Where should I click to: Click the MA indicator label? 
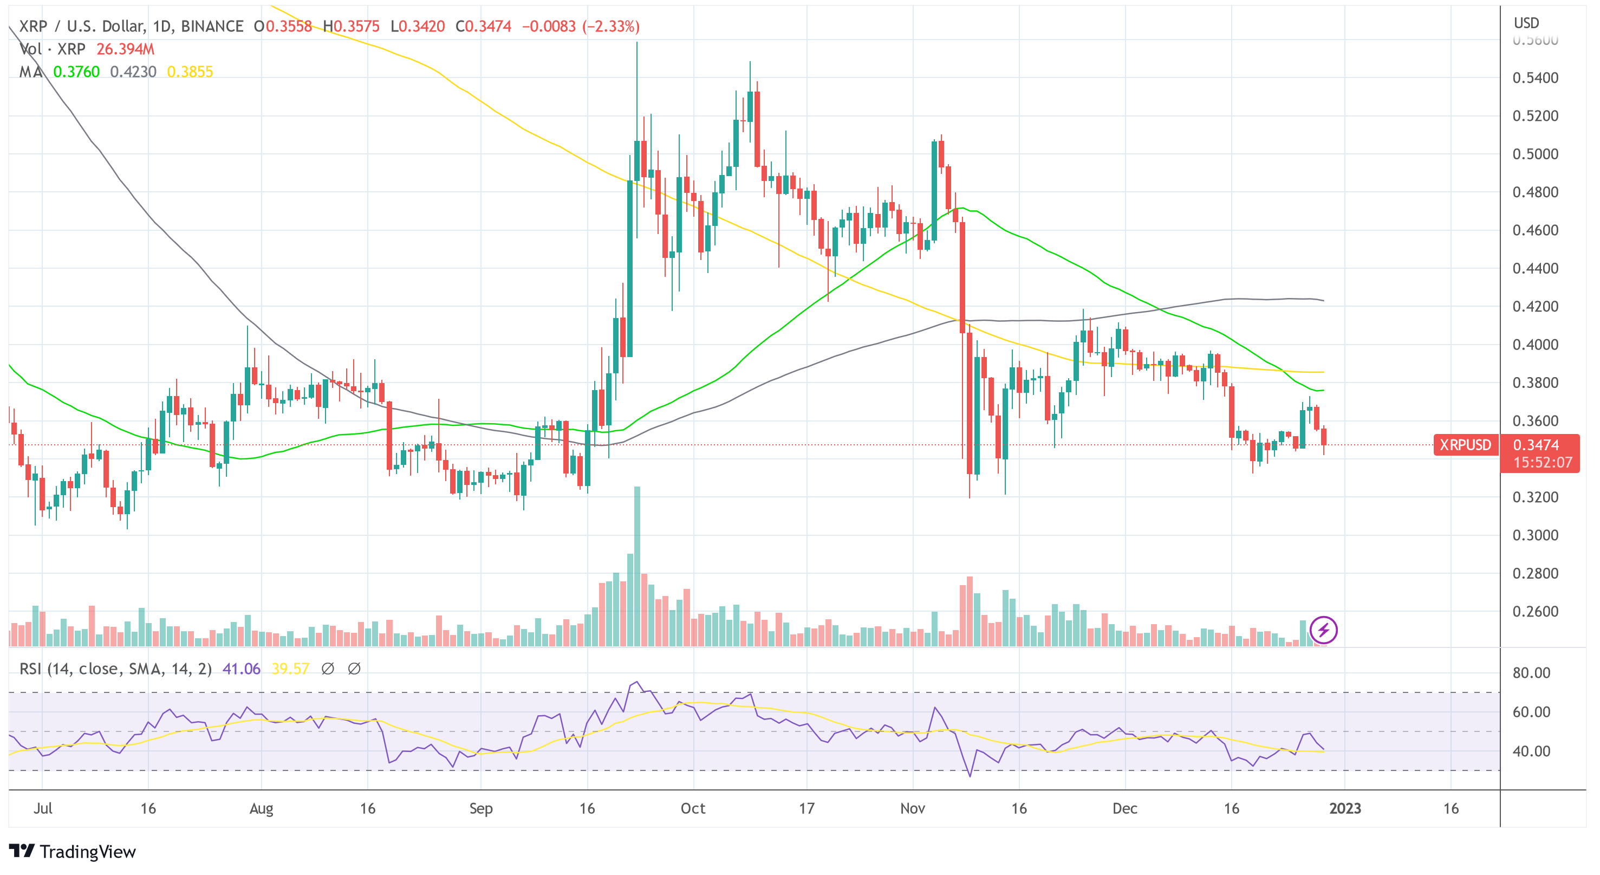click(x=31, y=72)
